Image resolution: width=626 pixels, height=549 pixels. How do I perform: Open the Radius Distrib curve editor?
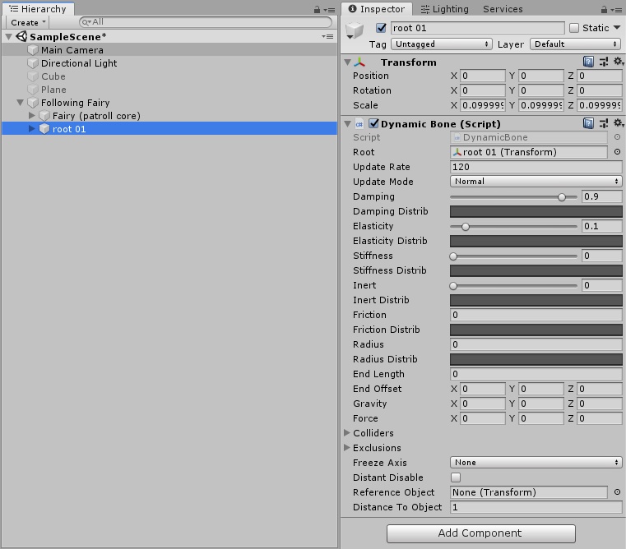pos(536,359)
